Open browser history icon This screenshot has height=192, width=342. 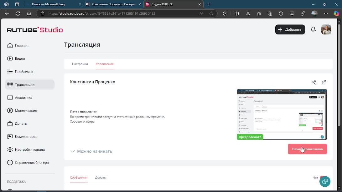[281, 13]
